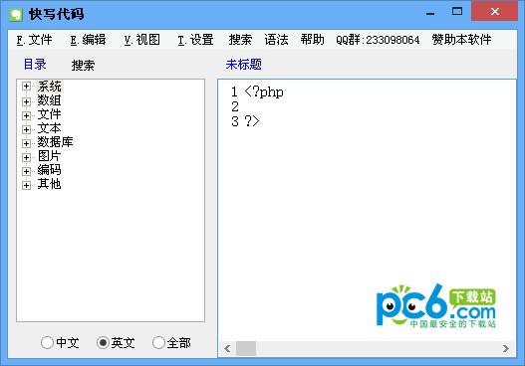Click the horizontal scrollbar left arrow
This screenshot has width=525, height=366.
[x=227, y=349]
